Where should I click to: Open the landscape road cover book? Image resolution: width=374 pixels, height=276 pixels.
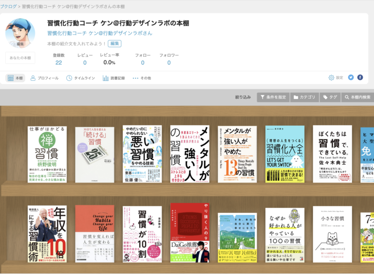[237, 238]
